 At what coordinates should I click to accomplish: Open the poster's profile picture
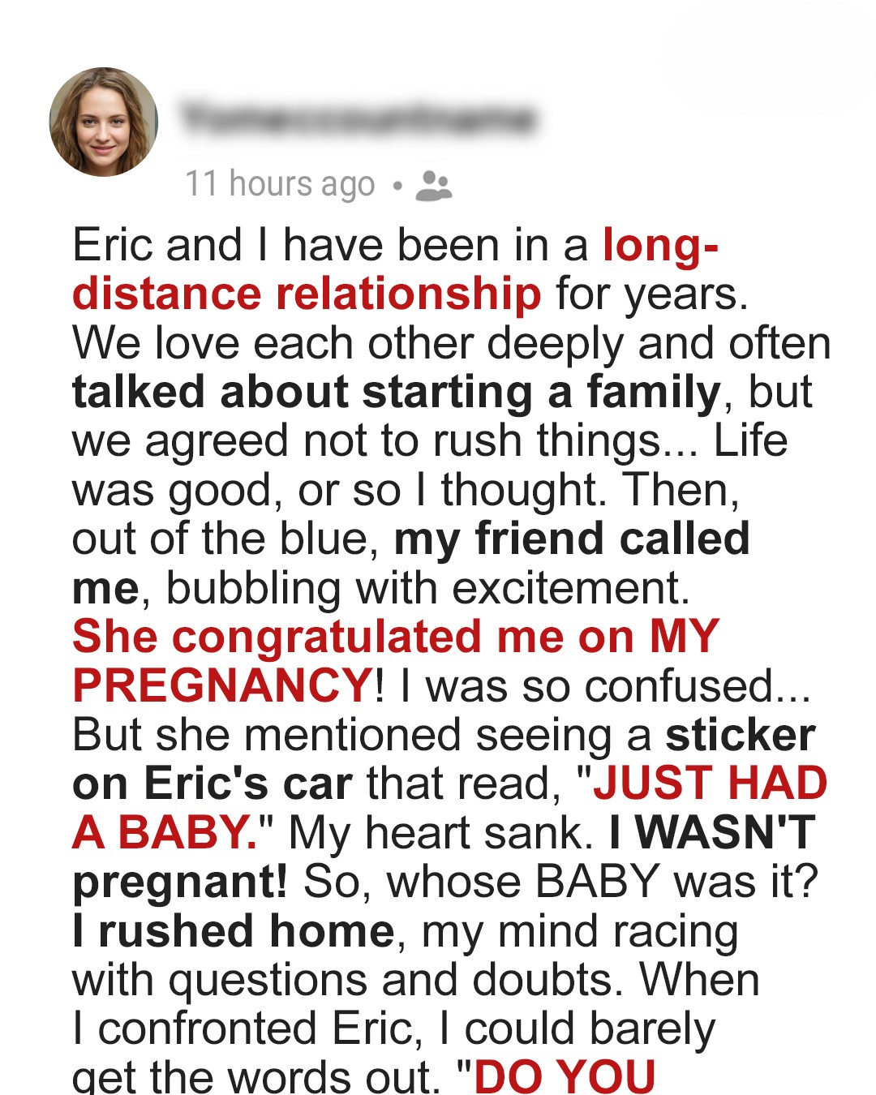104,122
